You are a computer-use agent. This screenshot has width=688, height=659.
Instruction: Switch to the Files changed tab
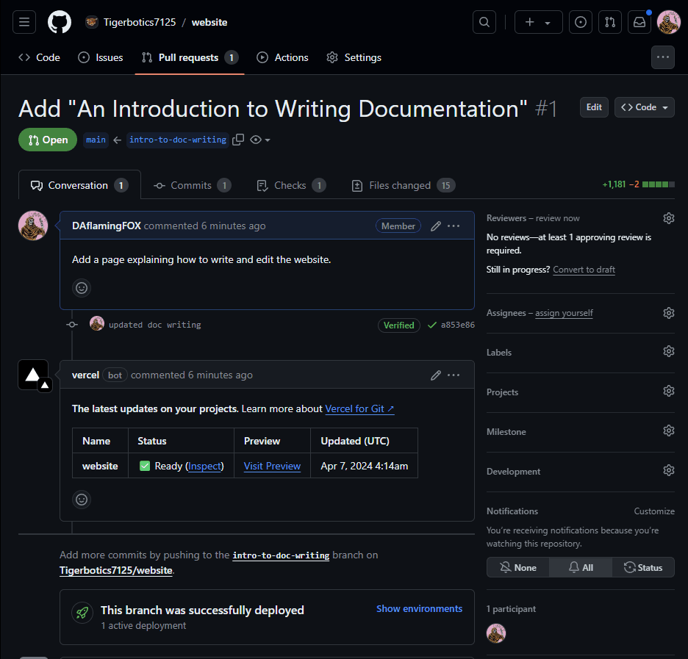(x=401, y=185)
